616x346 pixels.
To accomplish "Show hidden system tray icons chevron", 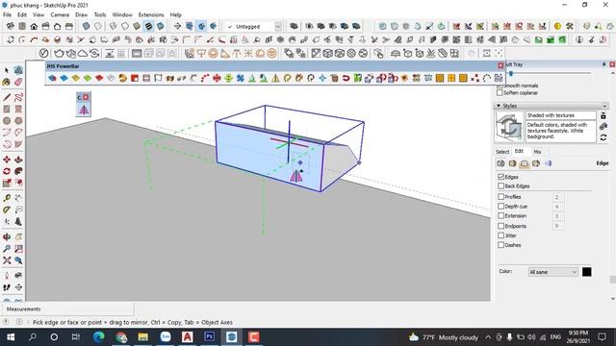I will coord(488,337).
